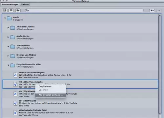Collapse the Freigabedienste für Video triangle
The image size is (164, 118).
[x=8, y=65]
